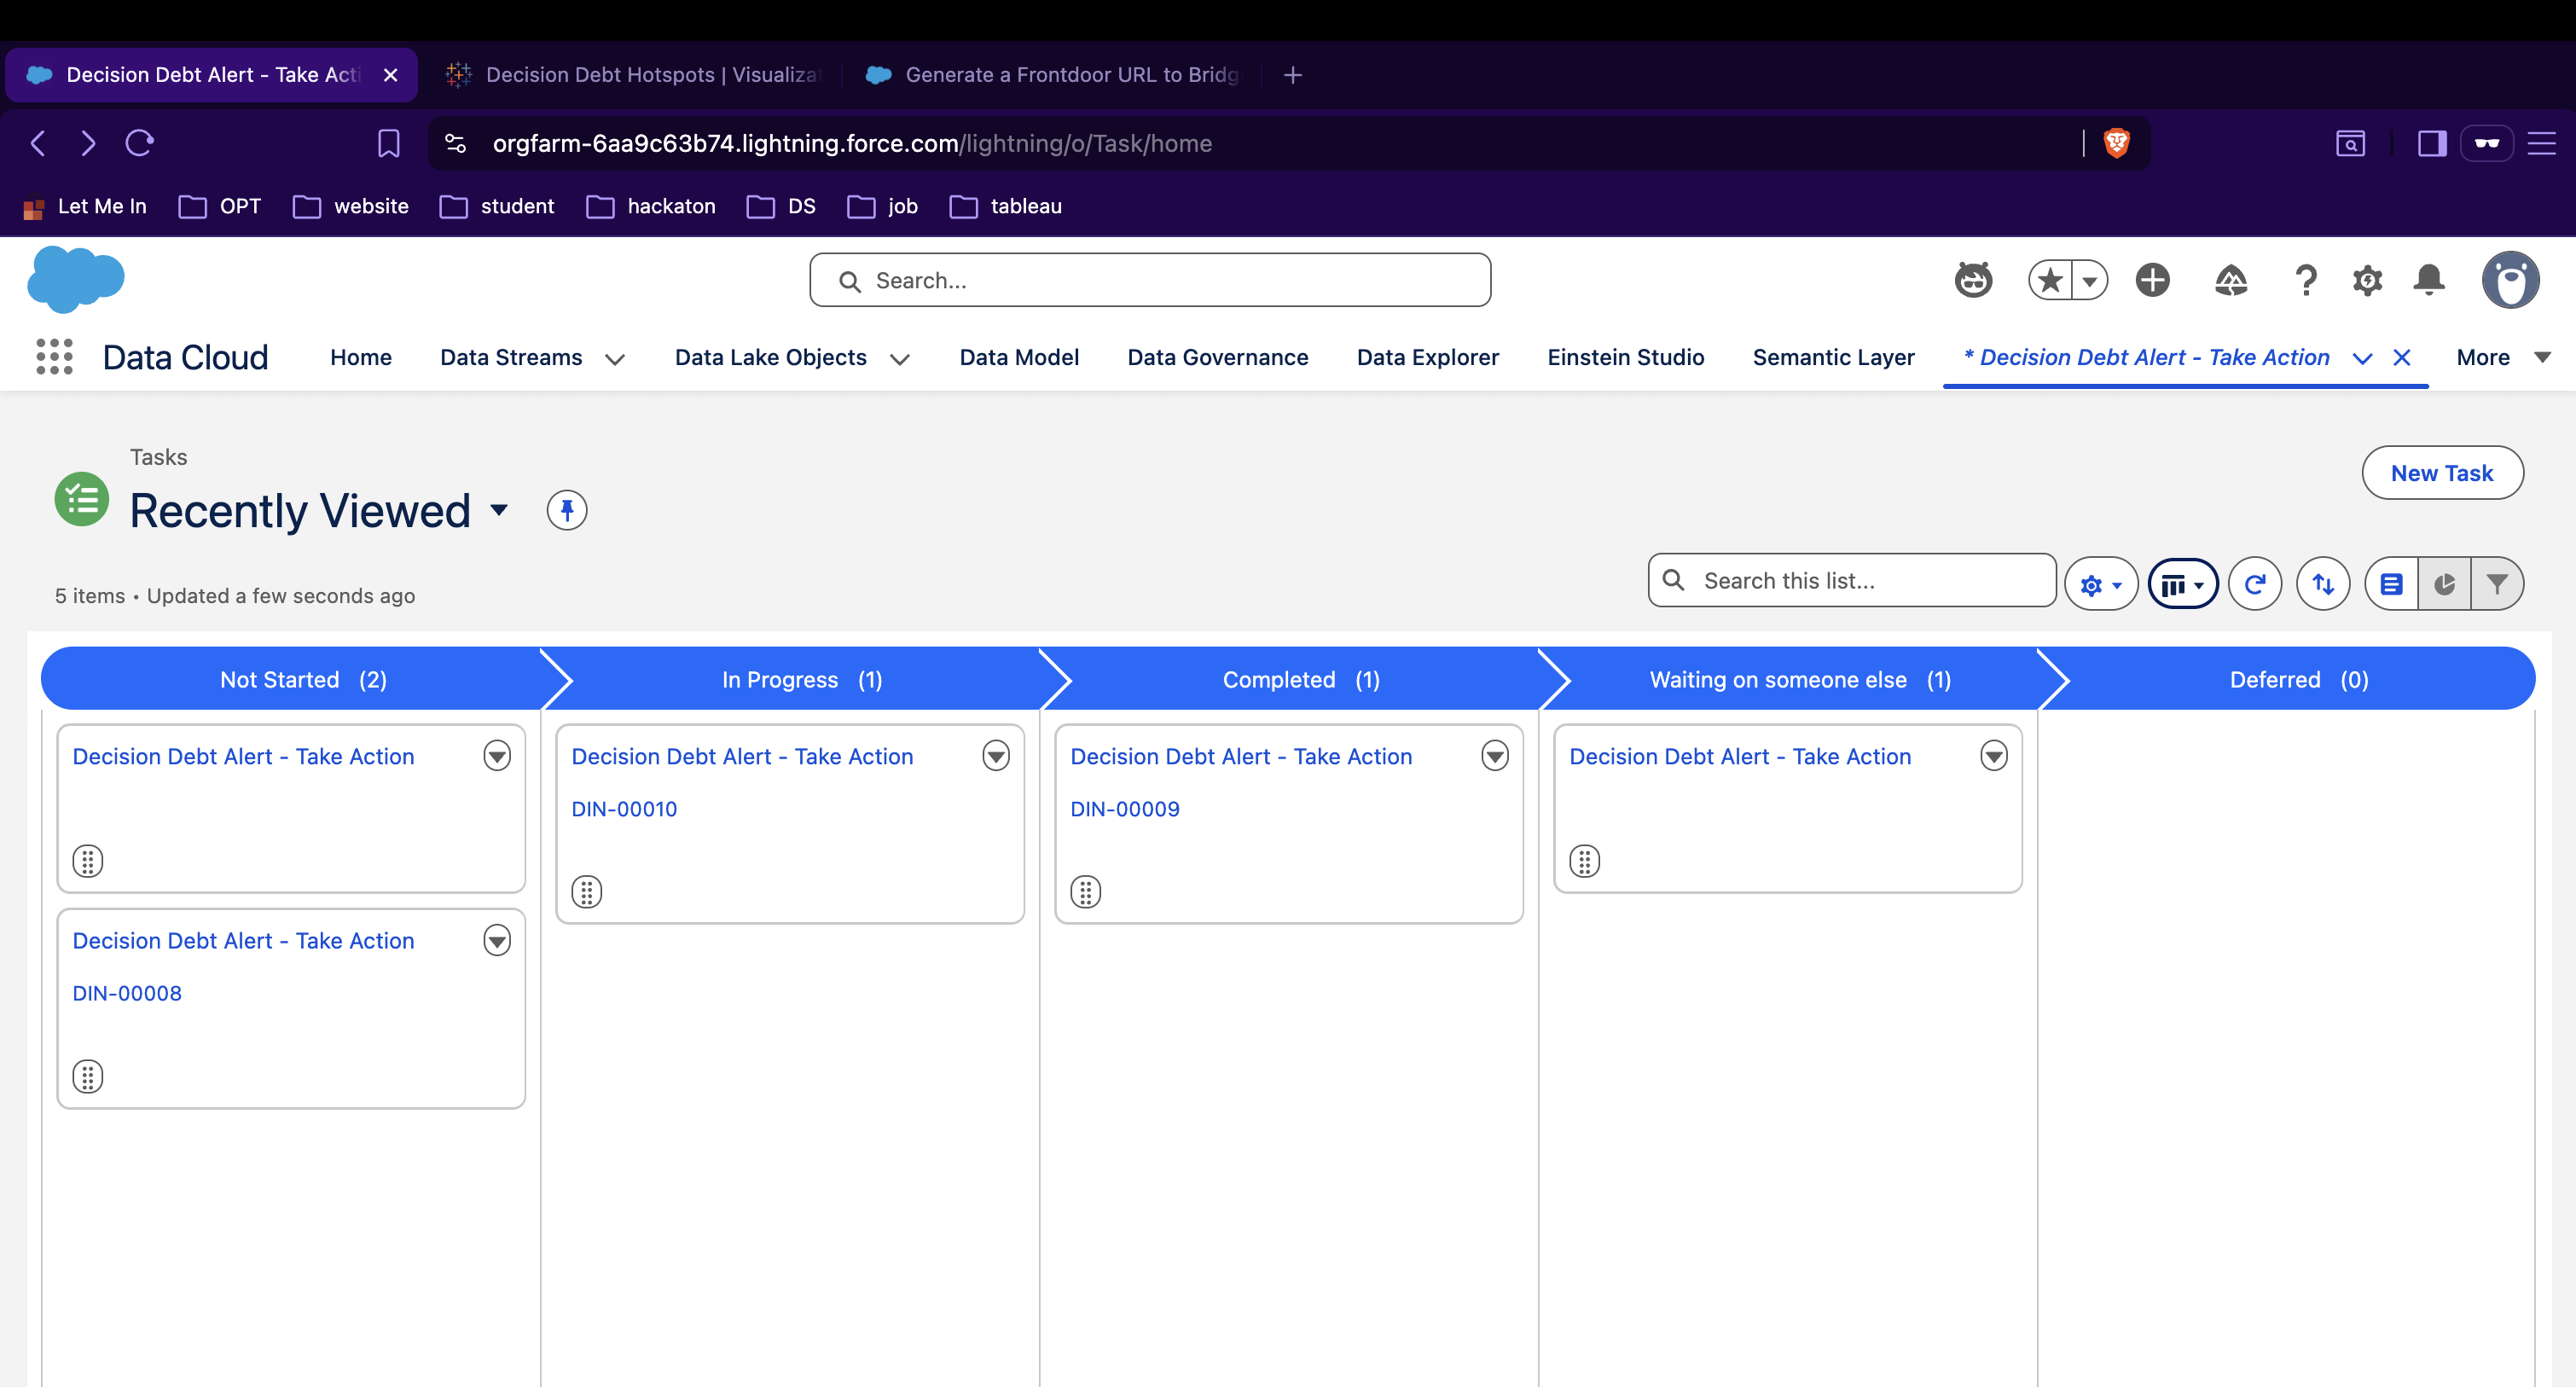Click the notifications bell icon
This screenshot has height=1387, width=2576.
(2428, 280)
